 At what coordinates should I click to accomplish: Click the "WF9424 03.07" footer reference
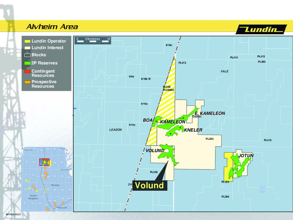pos(13,214)
